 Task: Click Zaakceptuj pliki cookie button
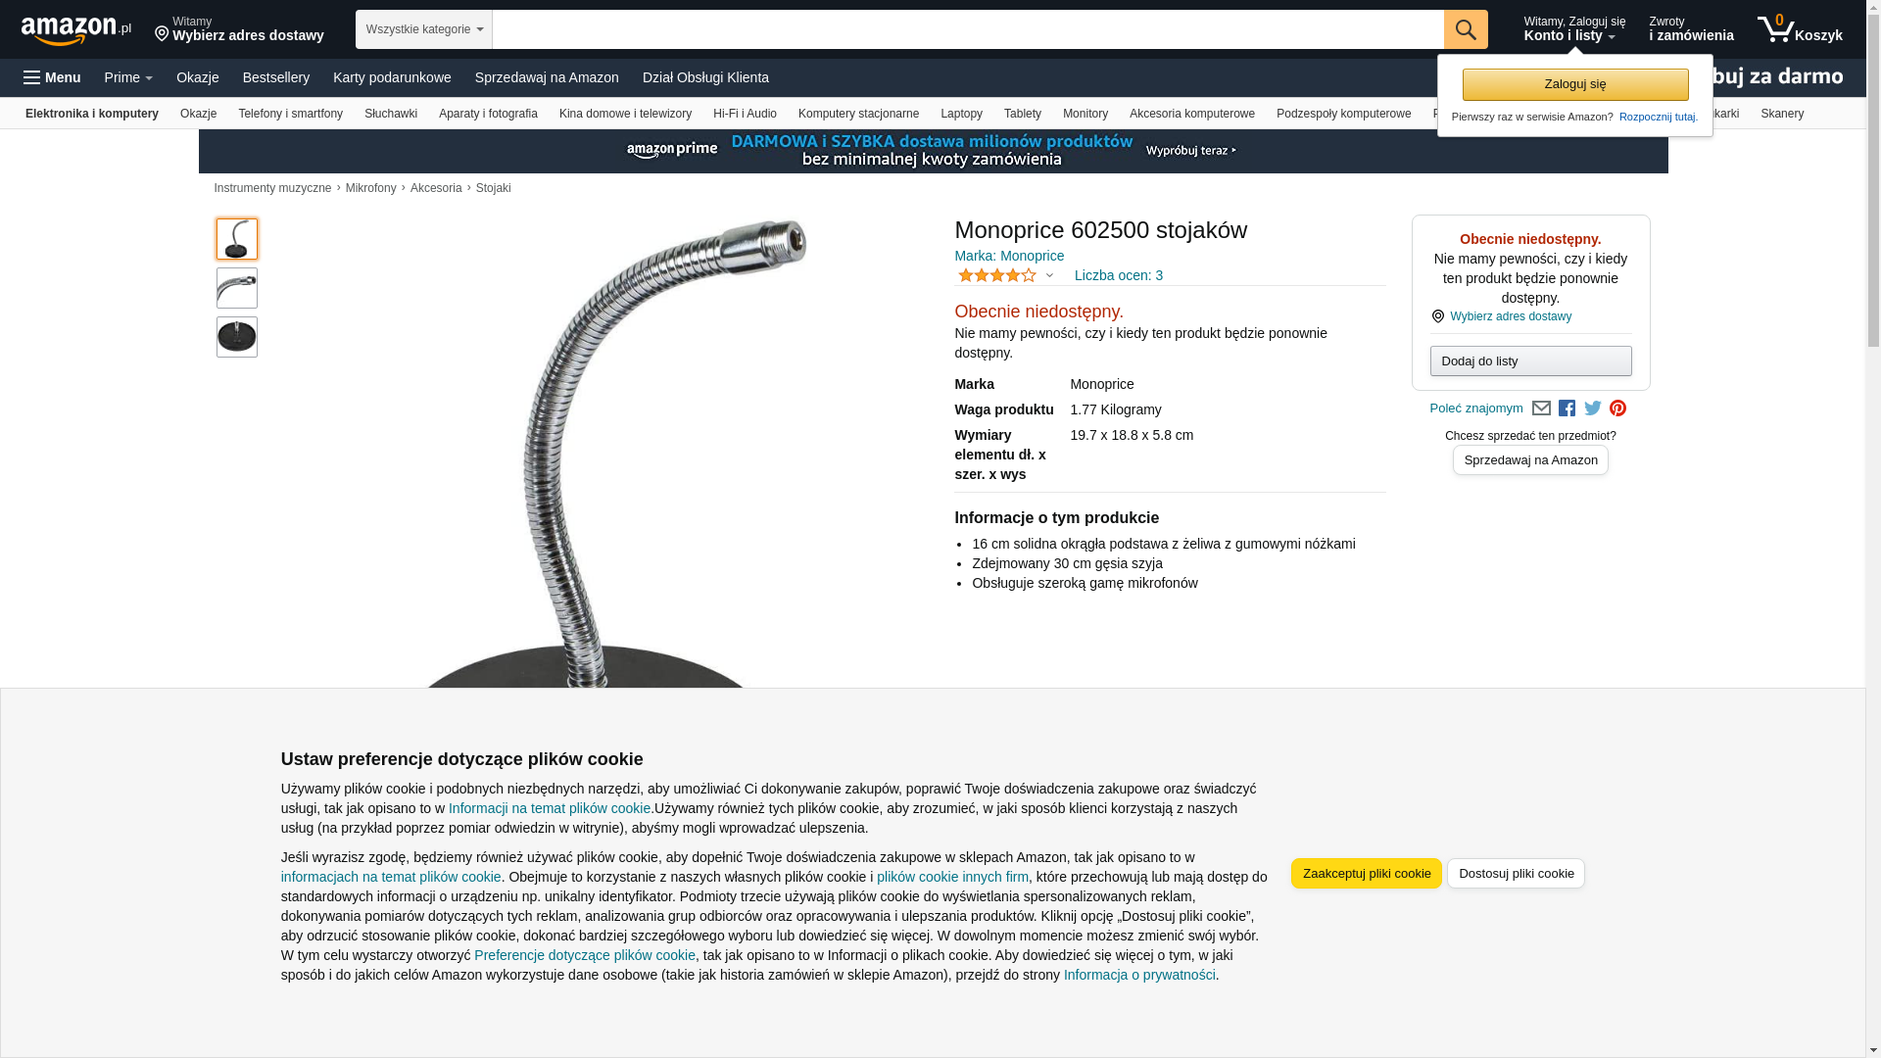[x=1367, y=874]
